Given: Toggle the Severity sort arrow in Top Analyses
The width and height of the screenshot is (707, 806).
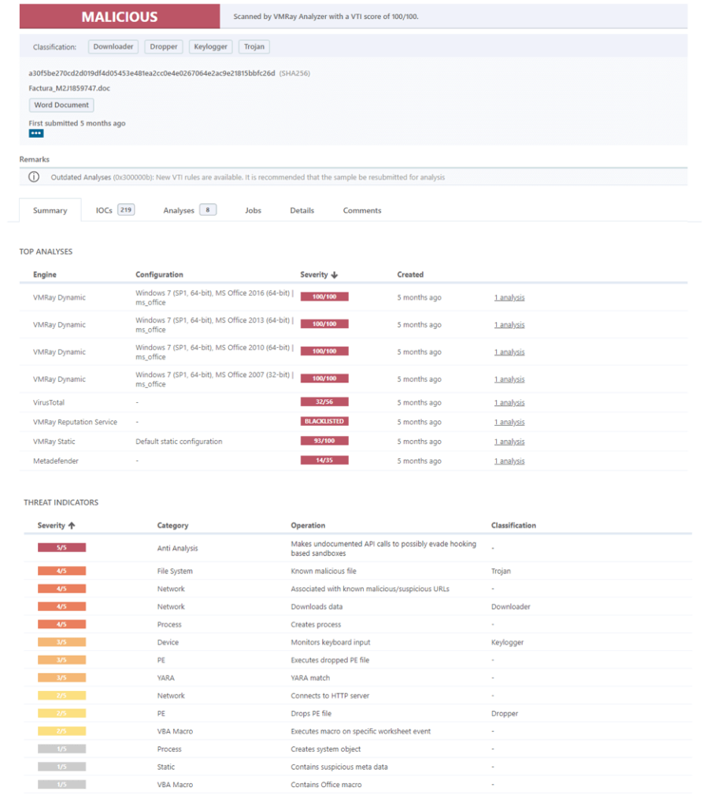Looking at the screenshot, I should (x=335, y=274).
